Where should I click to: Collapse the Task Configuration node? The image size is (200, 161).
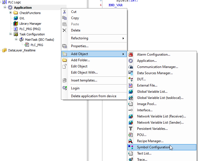10,34
